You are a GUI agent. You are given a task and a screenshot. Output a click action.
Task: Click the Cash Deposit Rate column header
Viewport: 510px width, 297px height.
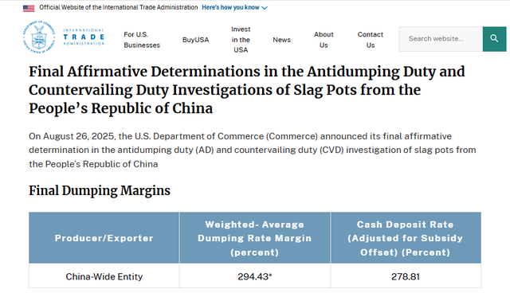406,238
